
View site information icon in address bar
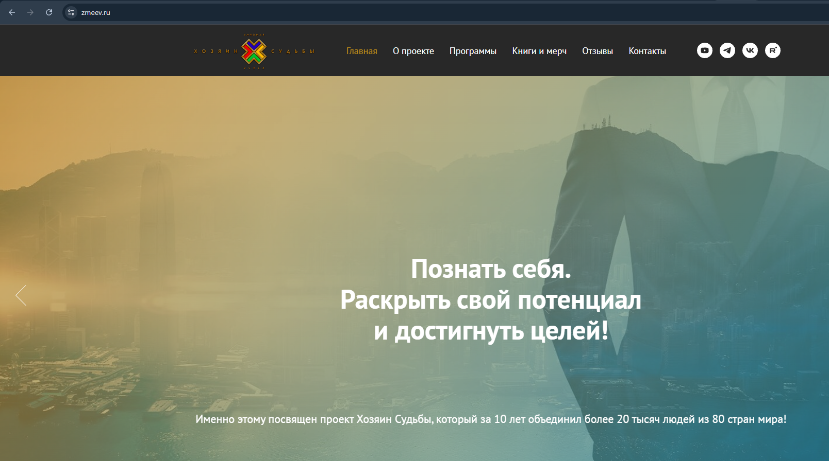pos(71,12)
